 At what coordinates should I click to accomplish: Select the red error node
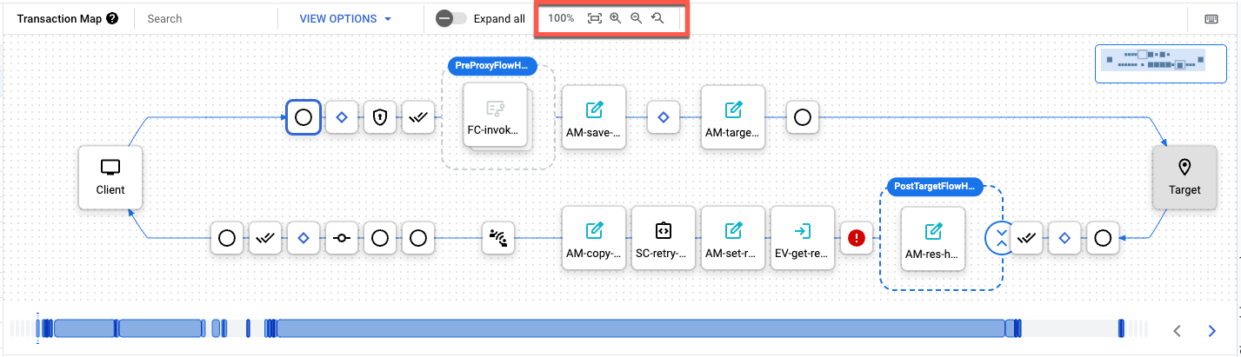point(855,237)
